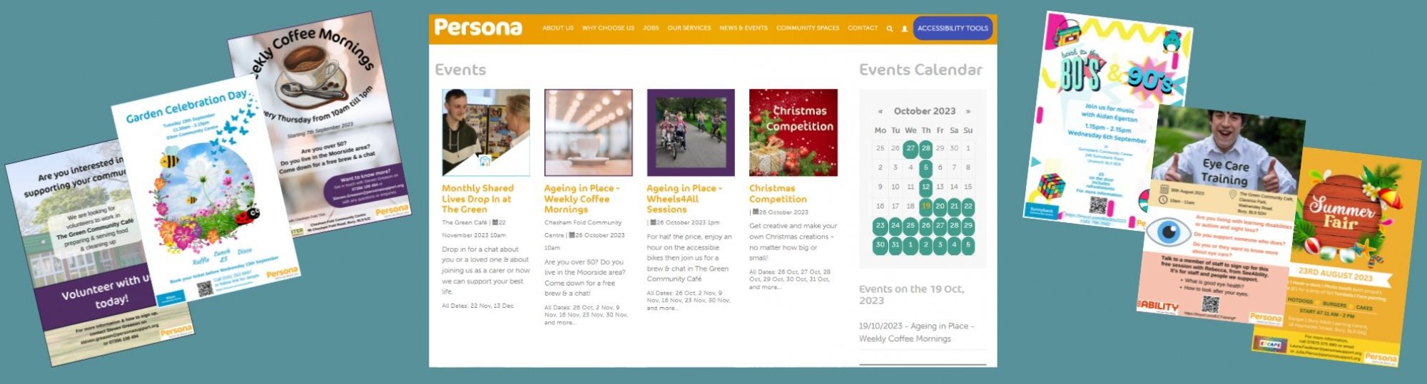Click the Persona logo in the header
This screenshot has height=384, width=1427.
pyautogui.click(x=478, y=28)
